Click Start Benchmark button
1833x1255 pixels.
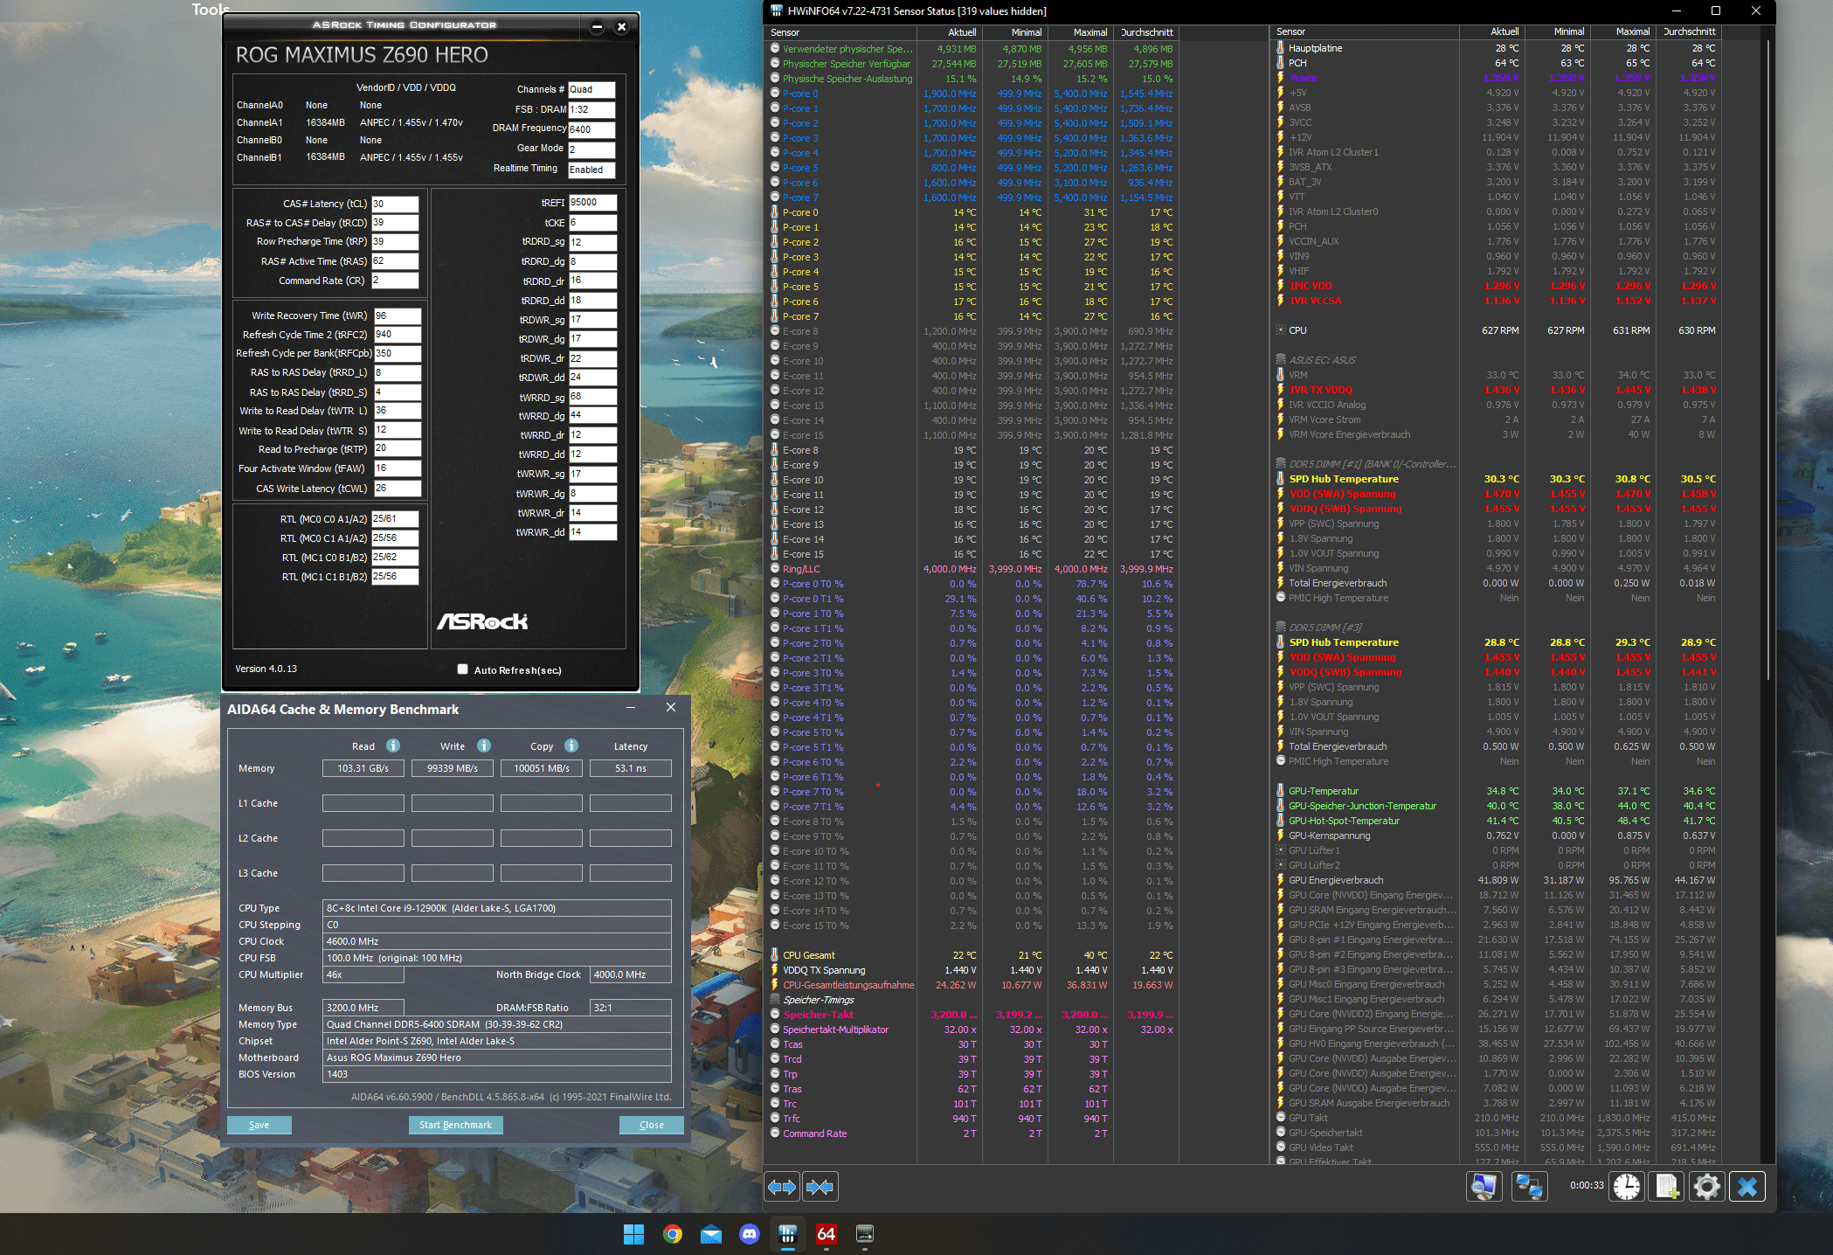pyautogui.click(x=455, y=1125)
